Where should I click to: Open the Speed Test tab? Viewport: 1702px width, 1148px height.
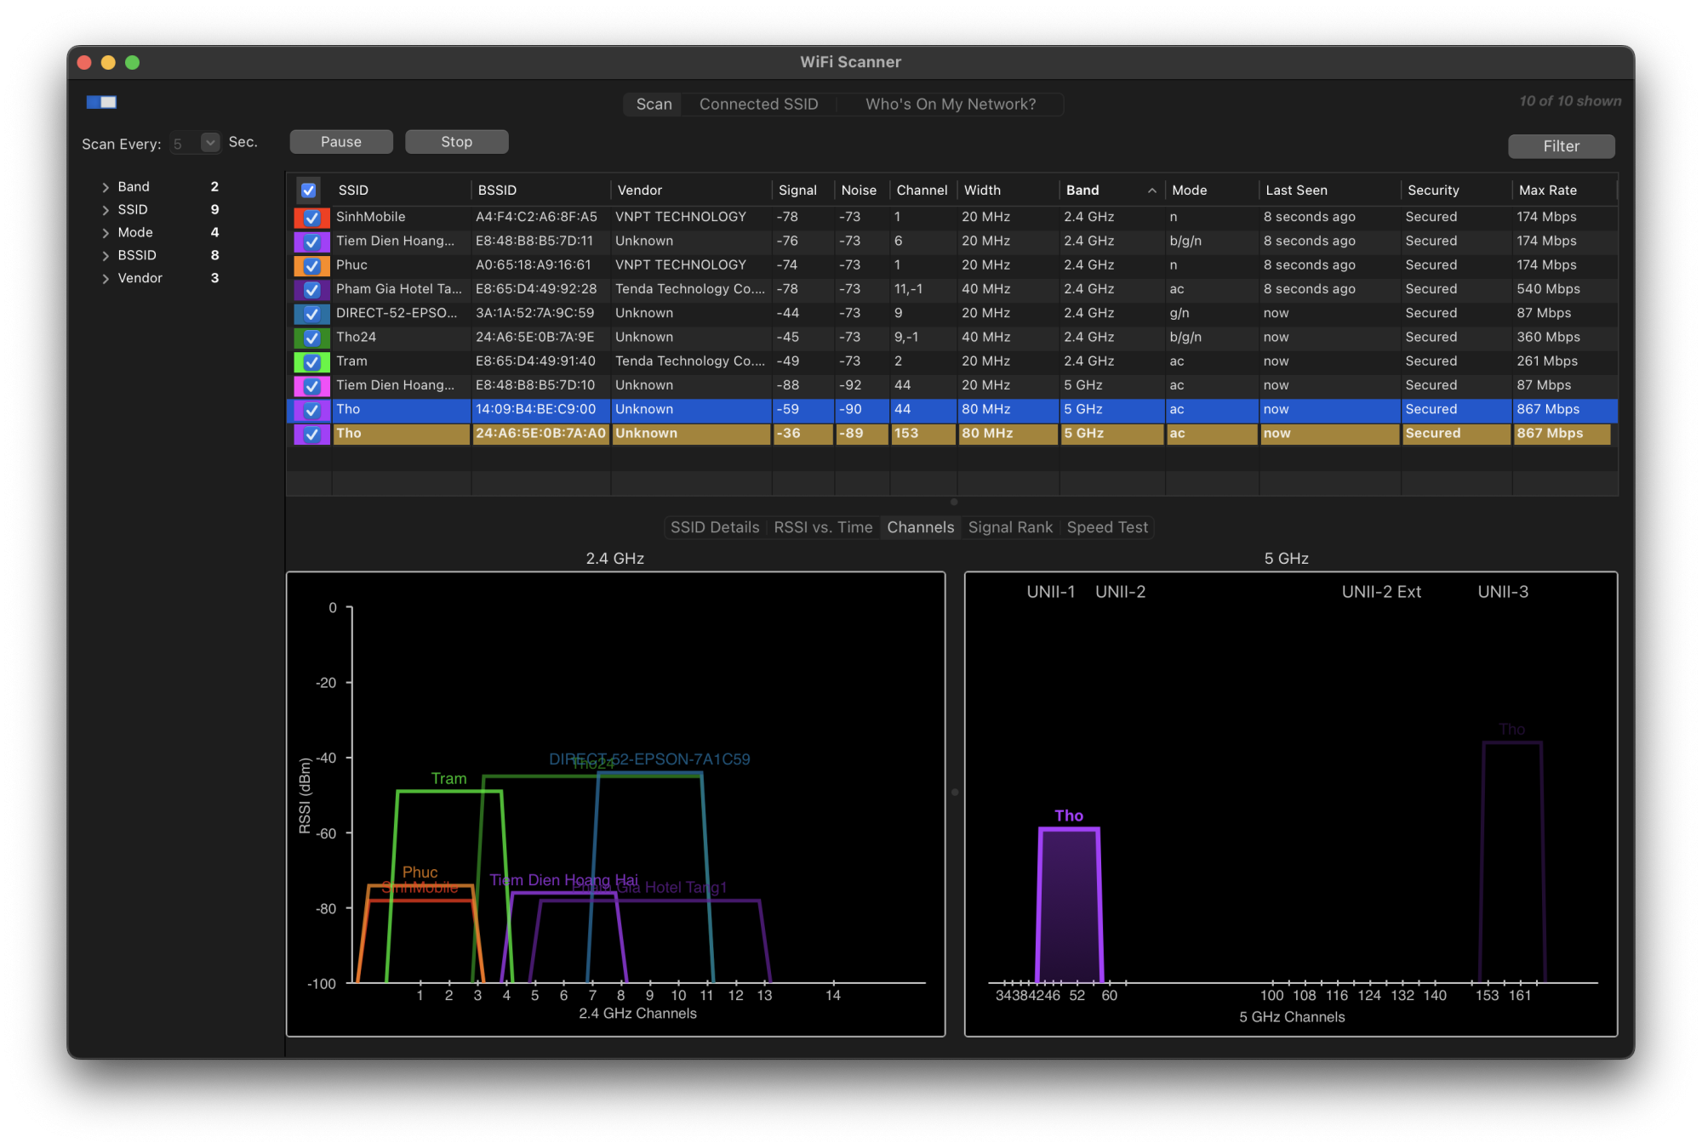click(1107, 527)
